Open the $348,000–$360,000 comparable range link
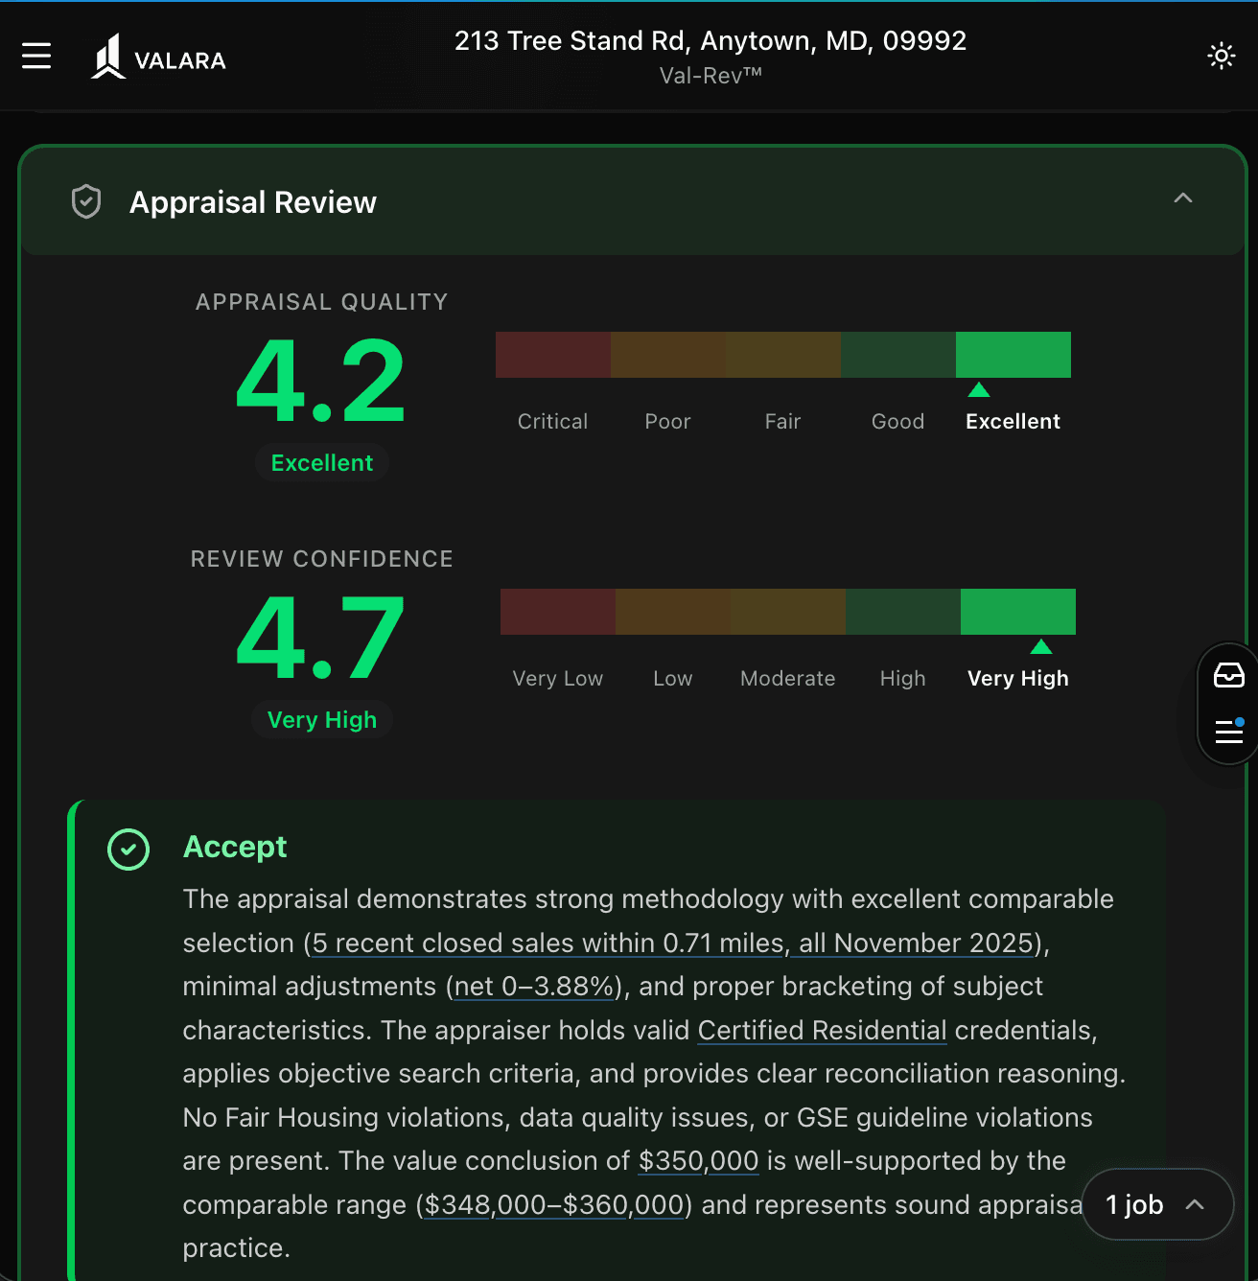This screenshot has height=1281, width=1258. pyautogui.click(x=553, y=1204)
